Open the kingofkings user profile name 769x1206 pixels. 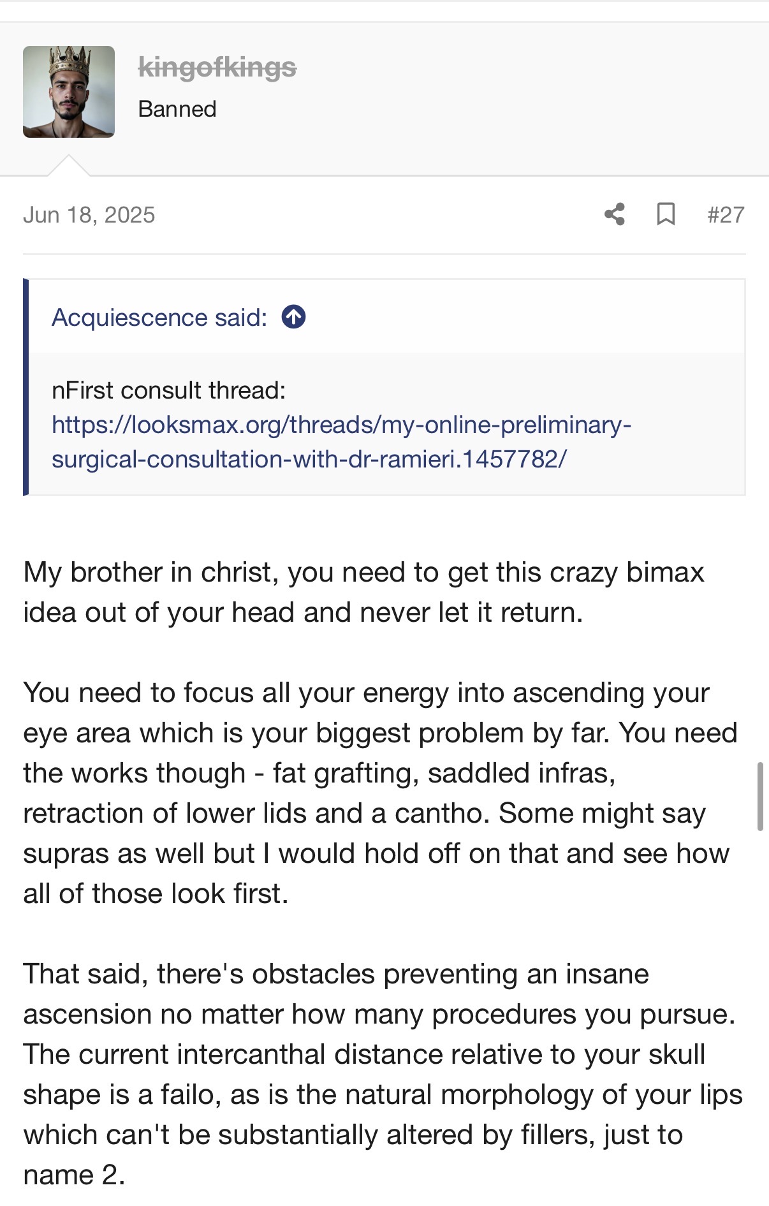point(217,67)
